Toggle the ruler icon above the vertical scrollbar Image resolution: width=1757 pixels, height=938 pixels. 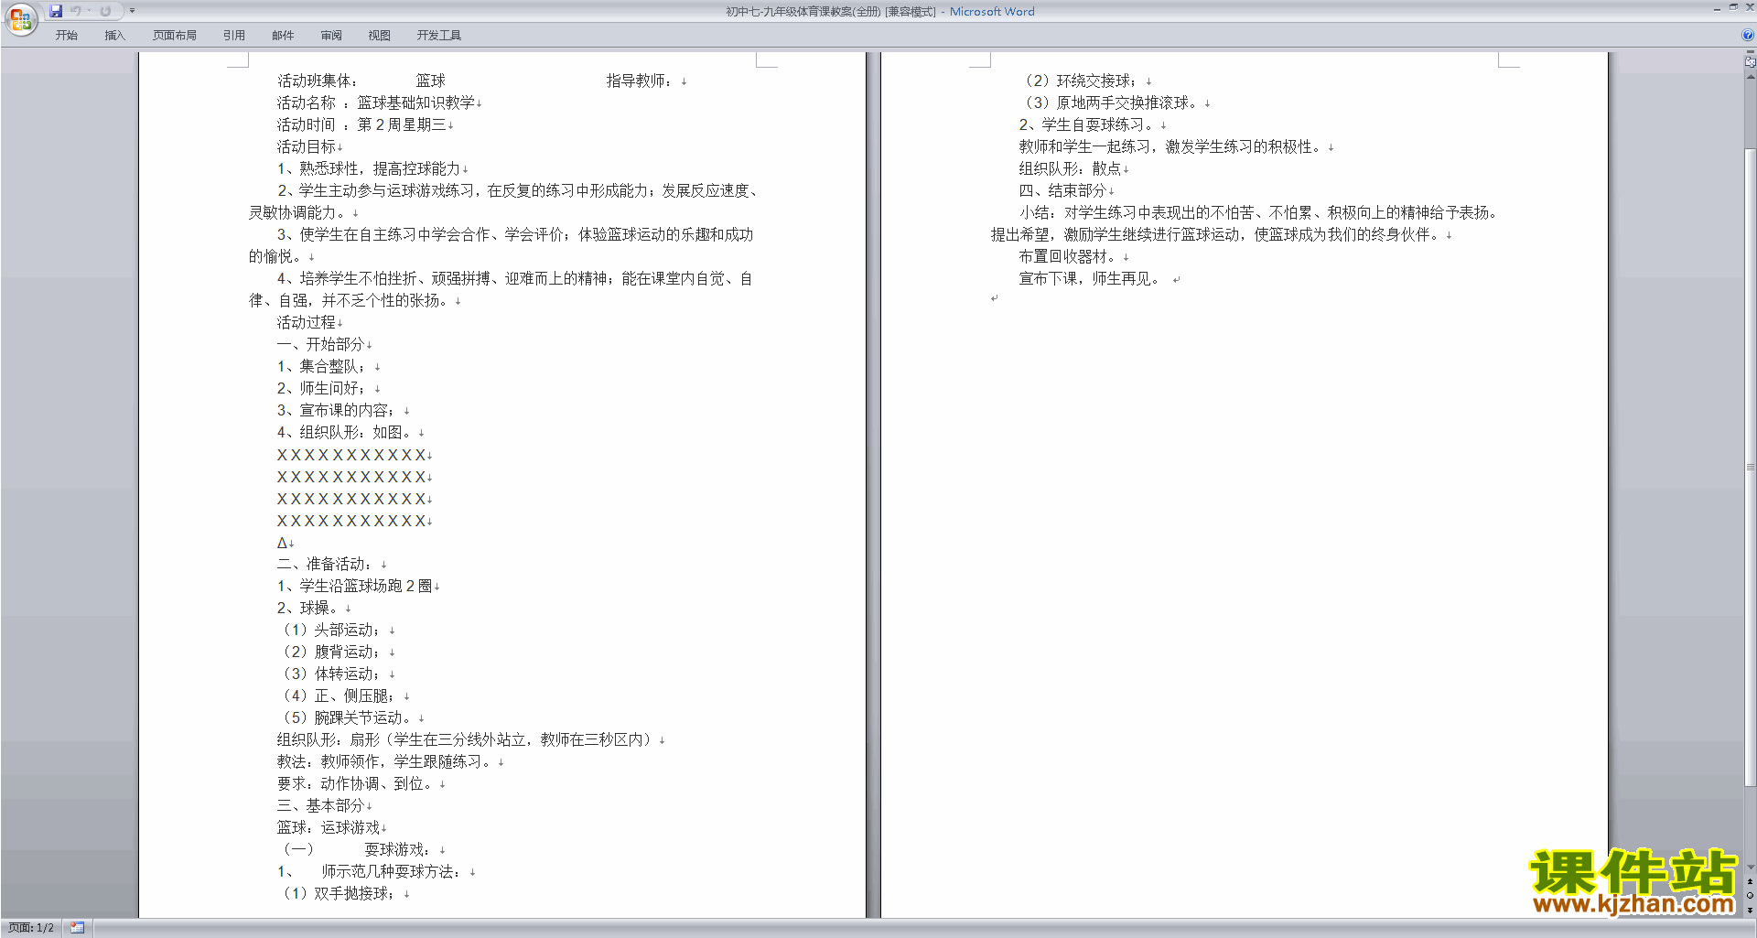(1750, 62)
